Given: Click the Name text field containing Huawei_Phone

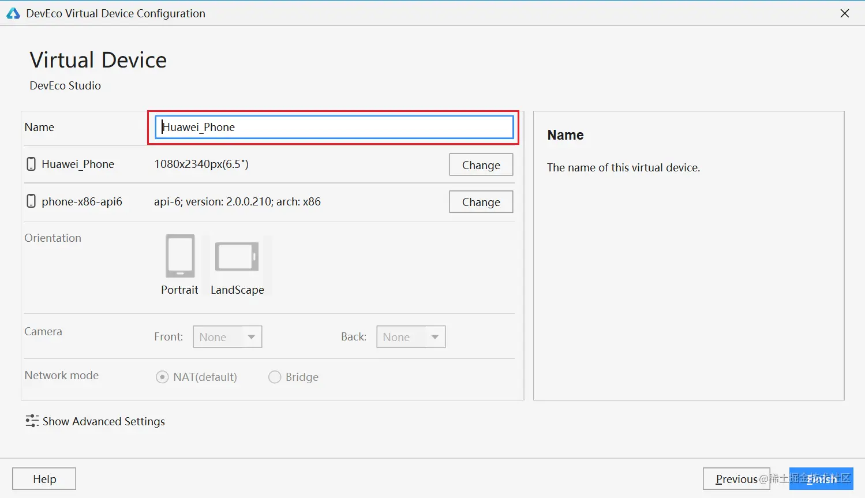Looking at the screenshot, I should coord(334,127).
